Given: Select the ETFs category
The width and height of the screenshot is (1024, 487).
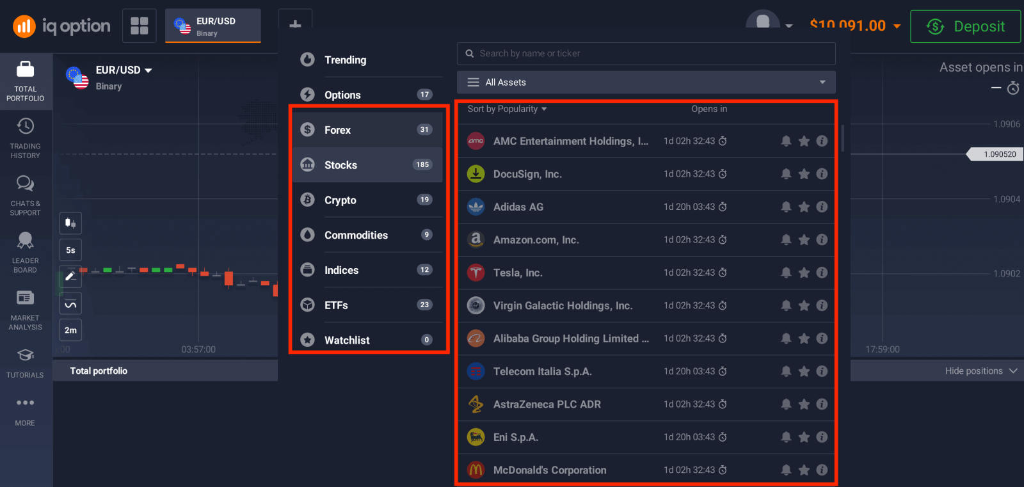Looking at the screenshot, I should tap(367, 305).
